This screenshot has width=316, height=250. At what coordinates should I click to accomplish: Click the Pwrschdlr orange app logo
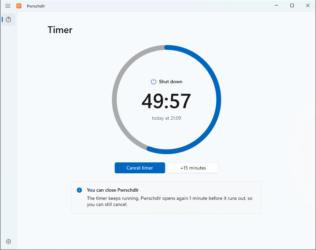[19, 6]
